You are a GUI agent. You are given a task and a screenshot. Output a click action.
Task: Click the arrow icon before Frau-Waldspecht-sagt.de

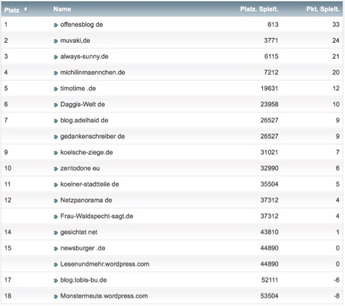[x=55, y=217]
